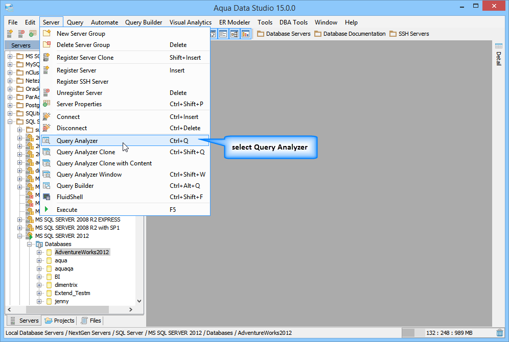
Task: Expand MS SQL SERVER 2008 R2 with SP1
Action: tap(19, 228)
